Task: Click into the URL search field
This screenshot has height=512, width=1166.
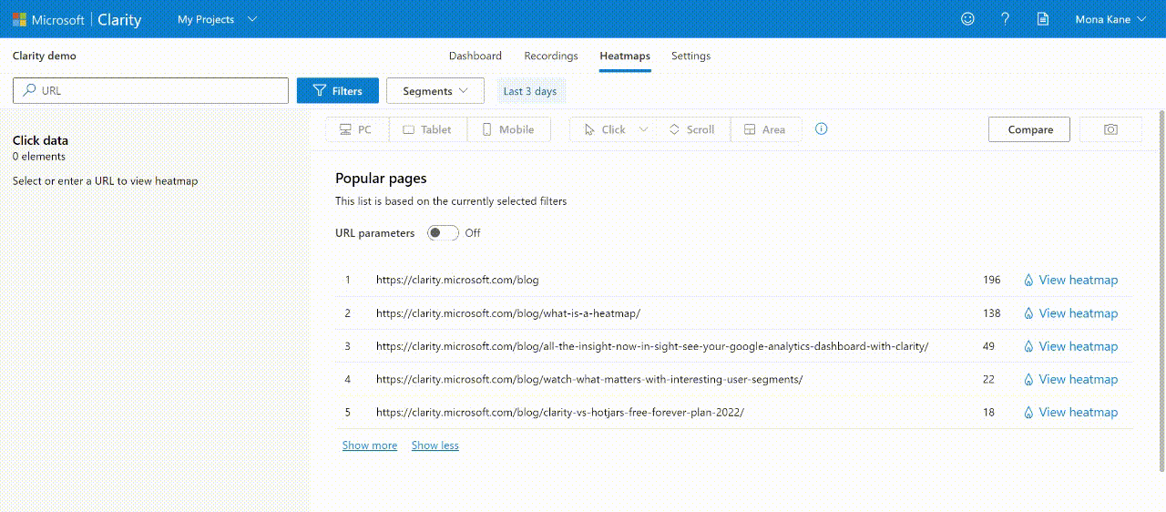Action: point(151,91)
